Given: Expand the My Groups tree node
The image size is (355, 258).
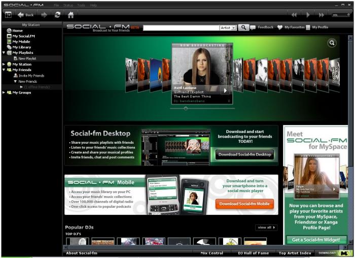Looking at the screenshot, I should click(4, 92).
